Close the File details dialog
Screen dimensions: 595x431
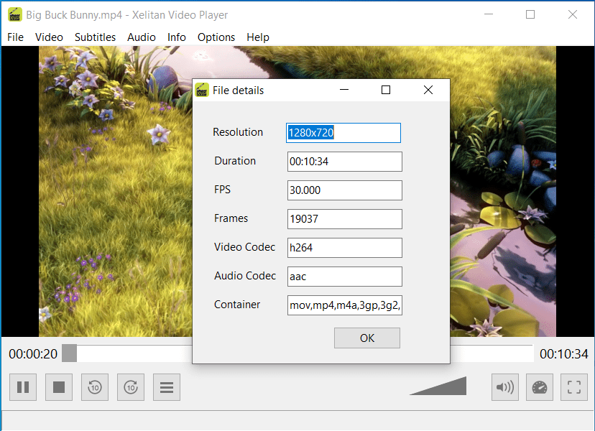tap(428, 90)
